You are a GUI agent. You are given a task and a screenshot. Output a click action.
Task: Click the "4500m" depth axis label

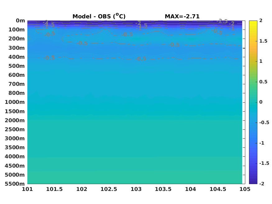click(15, 166)
